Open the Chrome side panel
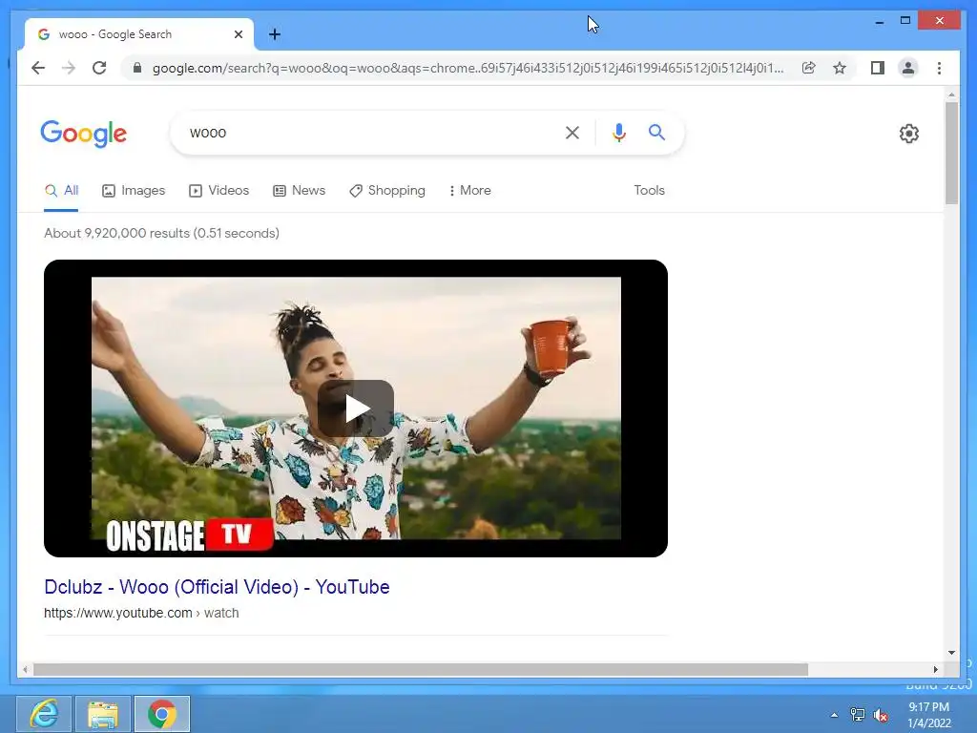Viewport: 977px width, 733px height. point(878,68)
